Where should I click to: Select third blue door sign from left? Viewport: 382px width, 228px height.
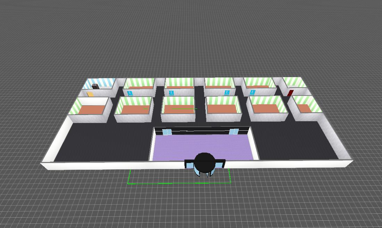pos(227,92)
